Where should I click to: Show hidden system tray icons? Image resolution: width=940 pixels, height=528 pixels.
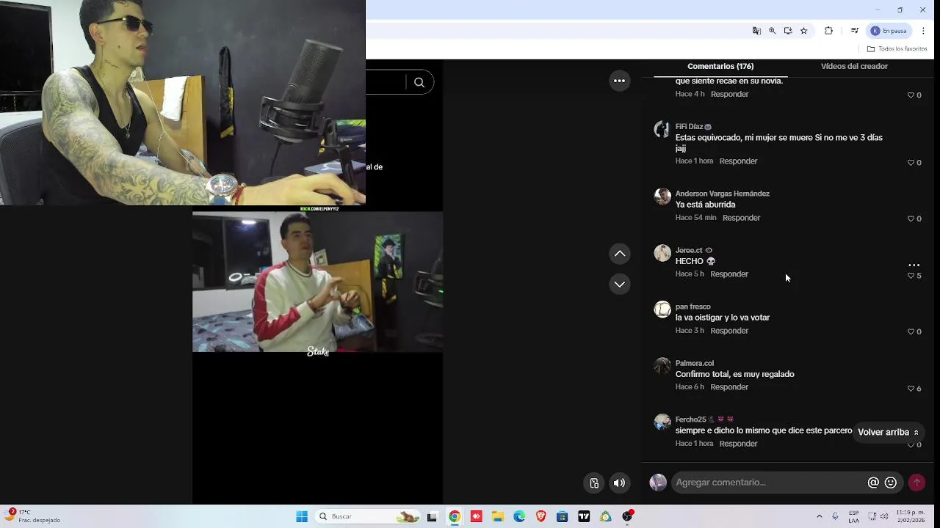coord(820,516)
